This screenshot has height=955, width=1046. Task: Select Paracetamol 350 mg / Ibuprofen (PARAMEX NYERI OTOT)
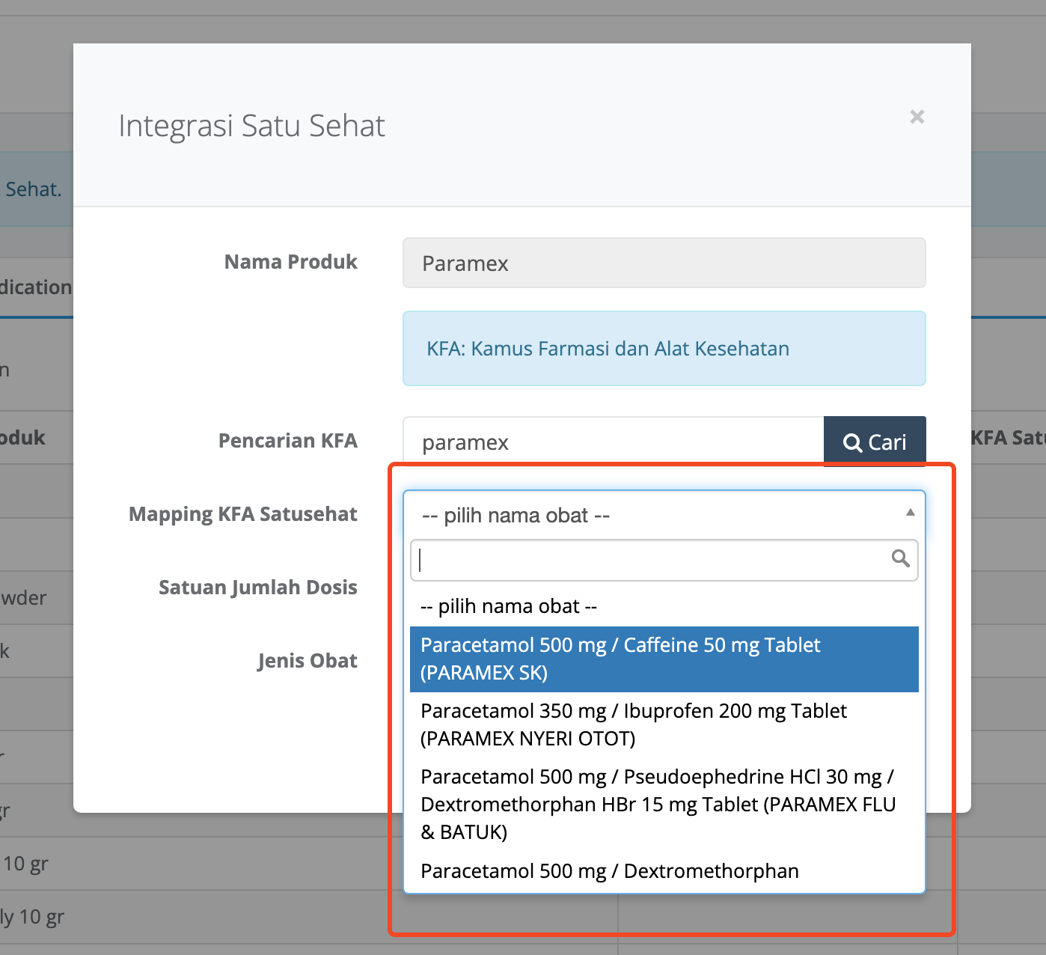coord(664,724)
